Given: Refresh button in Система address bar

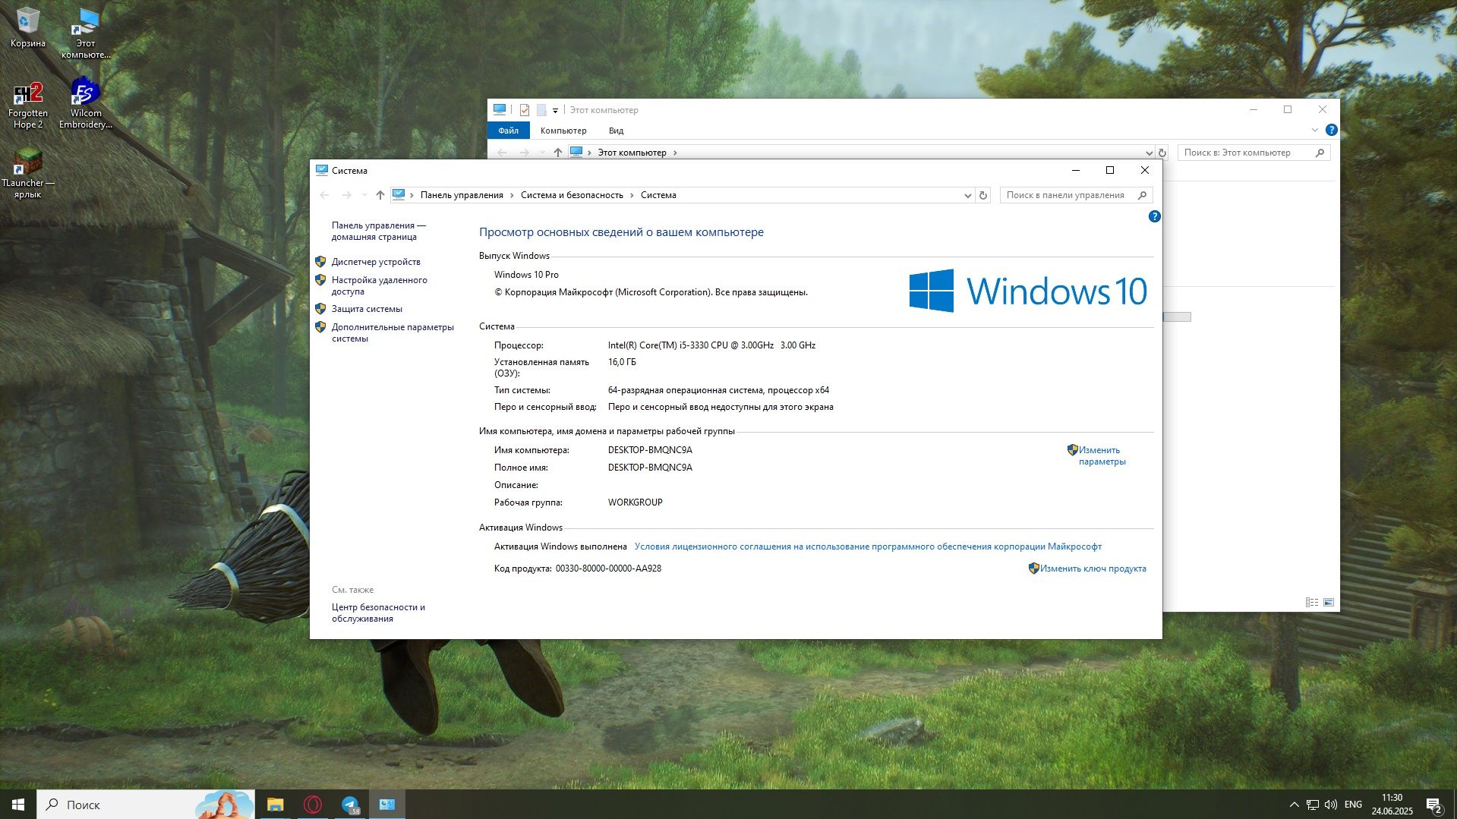Looking at the screenshot, I should [983, 195].
